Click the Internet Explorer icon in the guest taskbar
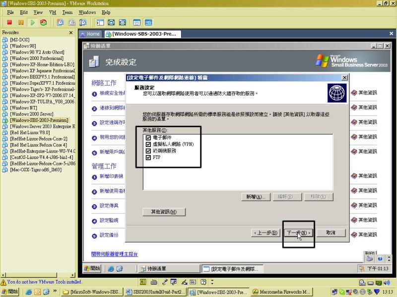Viewport: 397px width, 297px height. (111, 269)
